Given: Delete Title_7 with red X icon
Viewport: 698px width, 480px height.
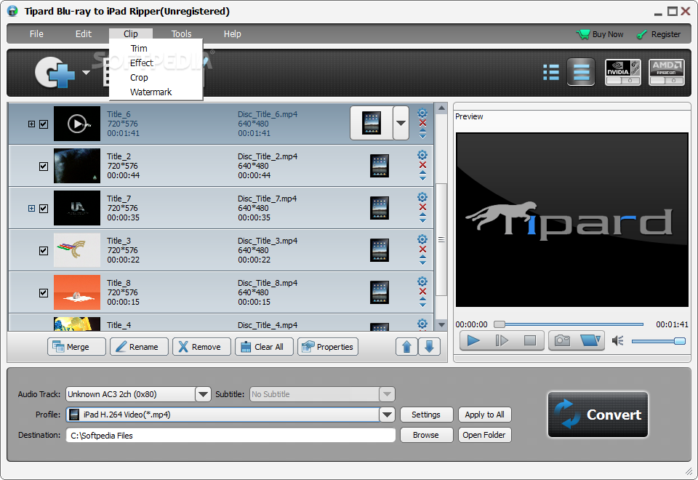Looking at the screenshot, I should [423, 207].
